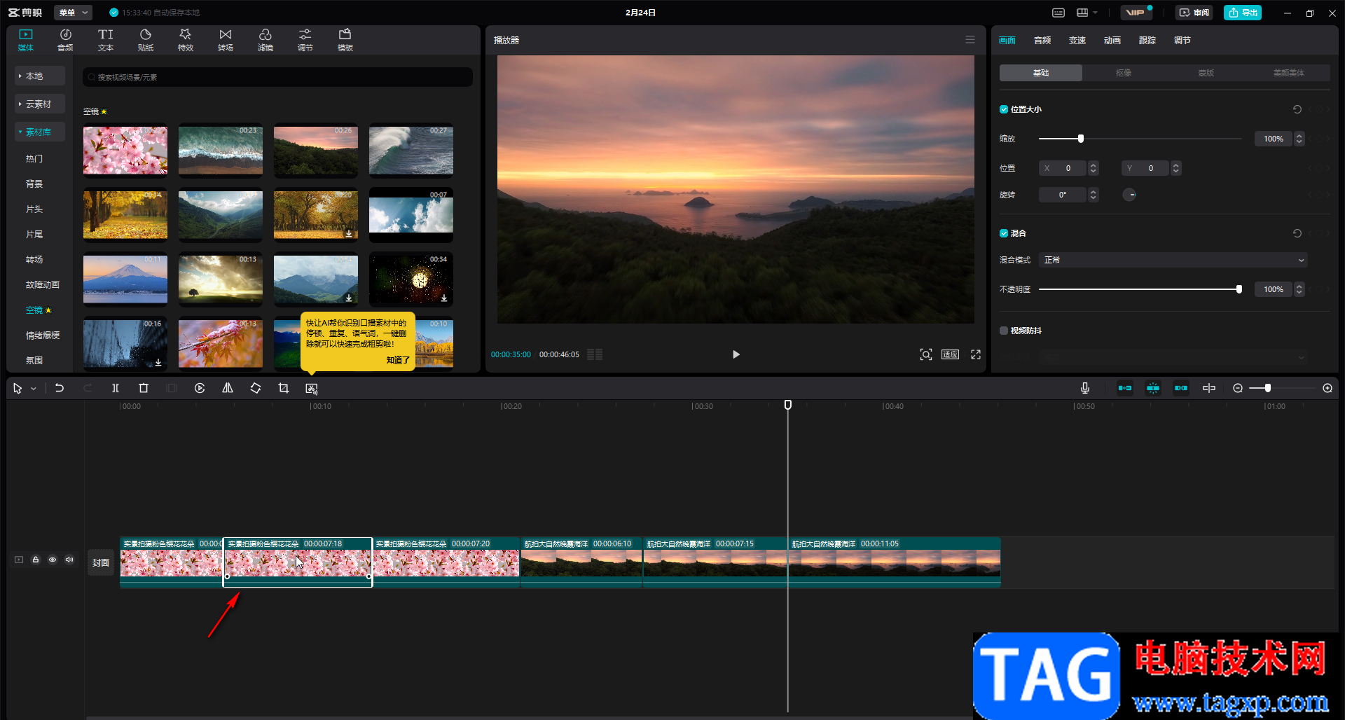Click the crop icon in timeline toolbar
1345x720 pixels.
pyautogui.click(x=284, y=388)
